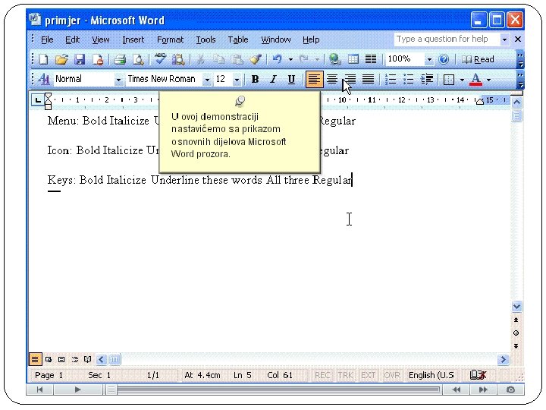This screenshot has height=410, width=546.
Task: Click vertical scrollbar down arrow
Action: 516,307
